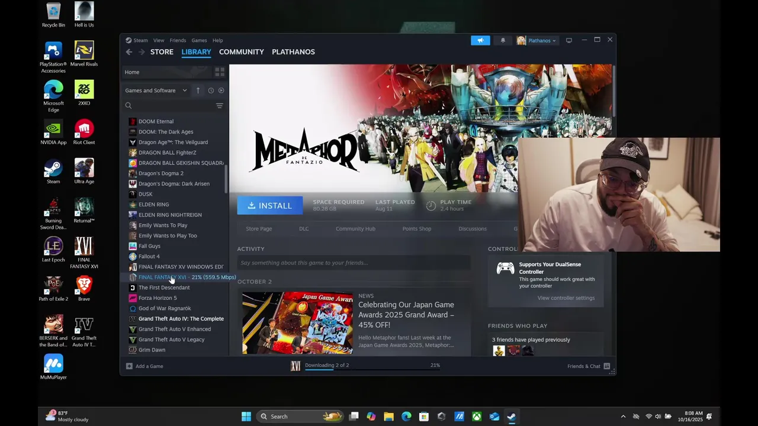
Task: Open the Friends & Chat grid icon
Action: tap(606, 366)
